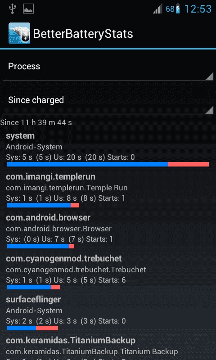Tap the 12:53 clock in status bar
Viewport: 216px width, 360px height.
point(198,9)
